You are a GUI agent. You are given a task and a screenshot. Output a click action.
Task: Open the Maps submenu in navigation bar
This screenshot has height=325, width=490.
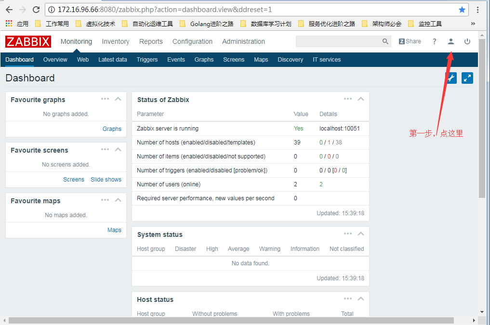pyautogui.click(x=261, y=60)
